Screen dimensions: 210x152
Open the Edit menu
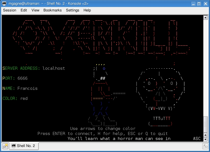click(x=24, y=10)
